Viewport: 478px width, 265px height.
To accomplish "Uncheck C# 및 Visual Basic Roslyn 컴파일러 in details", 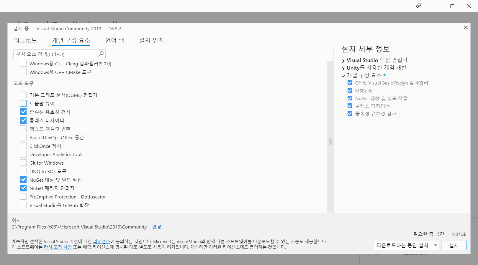I will pos(350,83).
